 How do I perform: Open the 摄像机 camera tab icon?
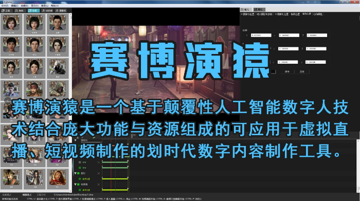[x=61, y=11]
